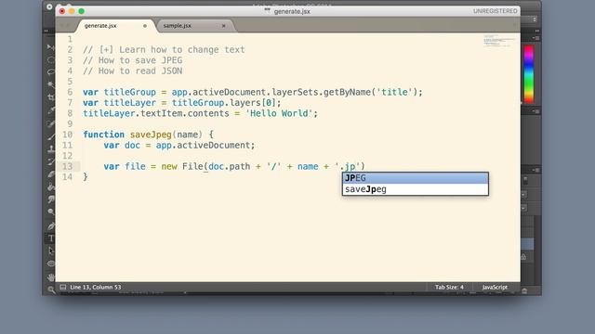Click the Line 13, Column 53 status text
Screen dimensions: 595x334
[x=96, y=287]
